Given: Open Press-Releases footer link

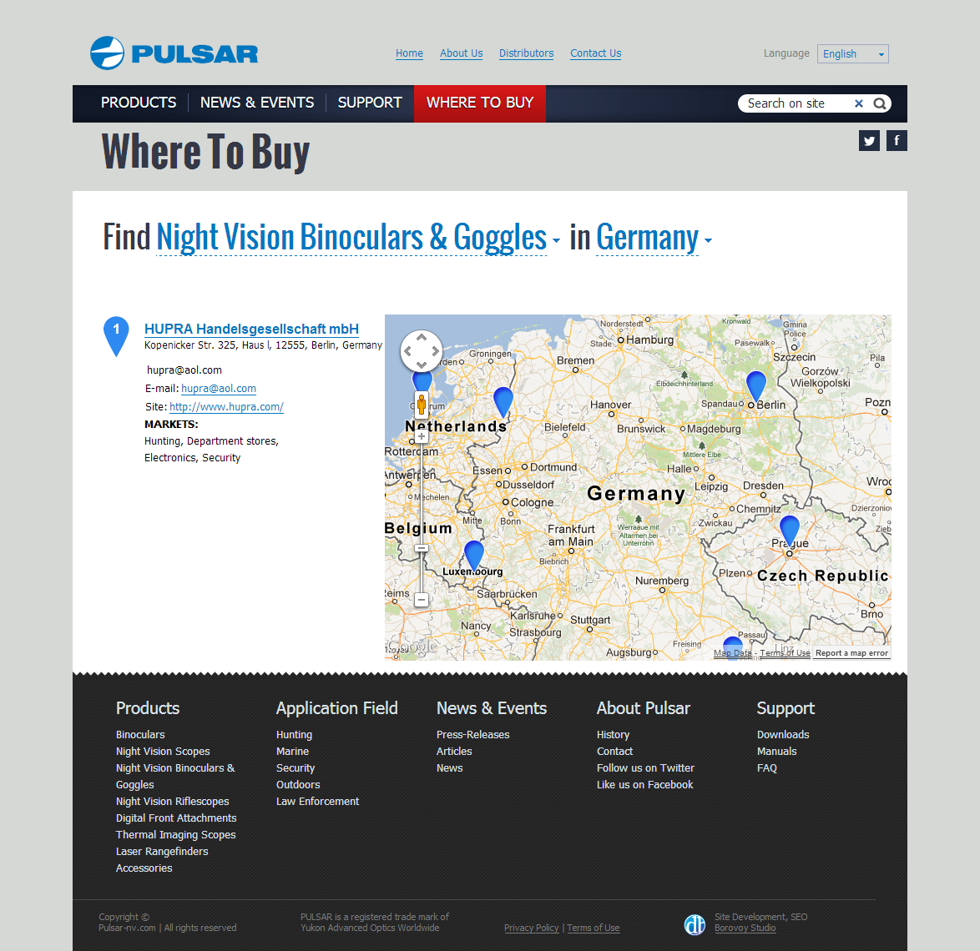Looking at the screenshot, I should [x=472, y=735].
